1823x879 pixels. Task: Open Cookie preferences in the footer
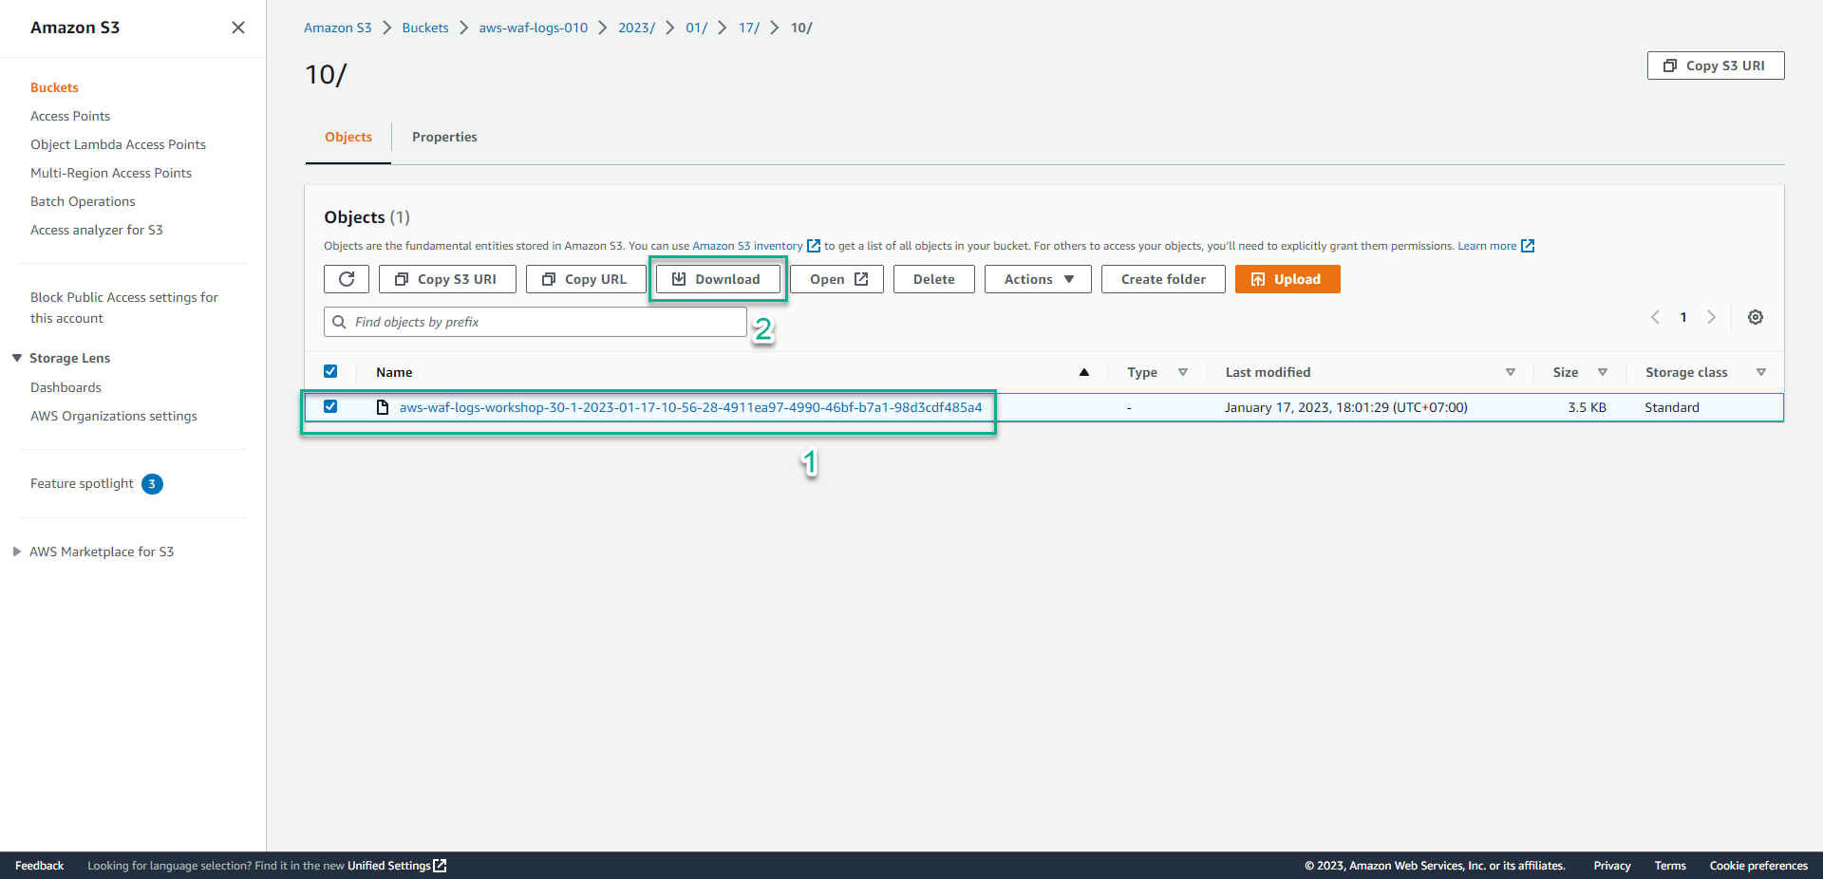[x=1758, y=866]
